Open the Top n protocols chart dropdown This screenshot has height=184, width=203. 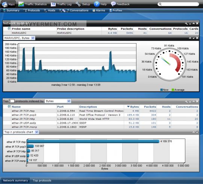click(21, 132)
